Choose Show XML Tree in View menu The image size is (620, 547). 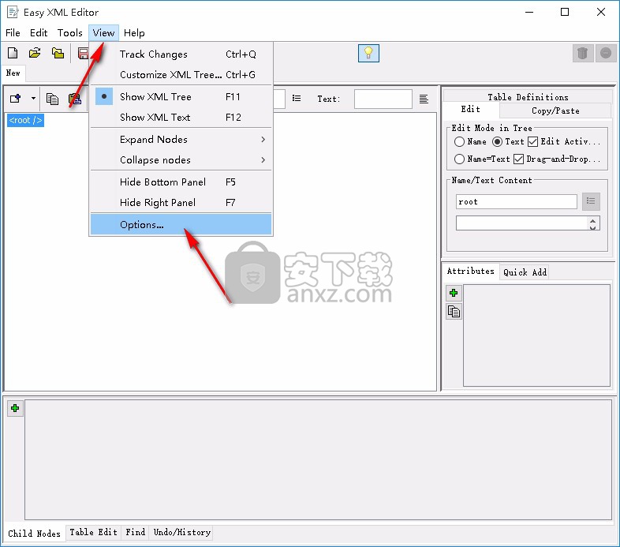(x=181, y=96)
